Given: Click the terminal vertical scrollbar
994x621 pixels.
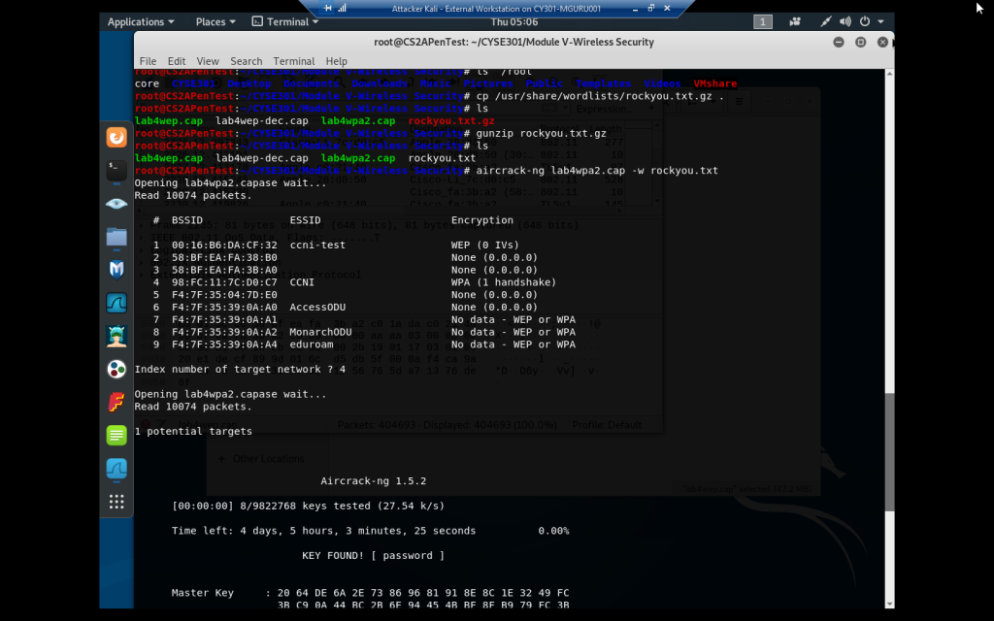Looking at the screenshot, I should [889, 451].
